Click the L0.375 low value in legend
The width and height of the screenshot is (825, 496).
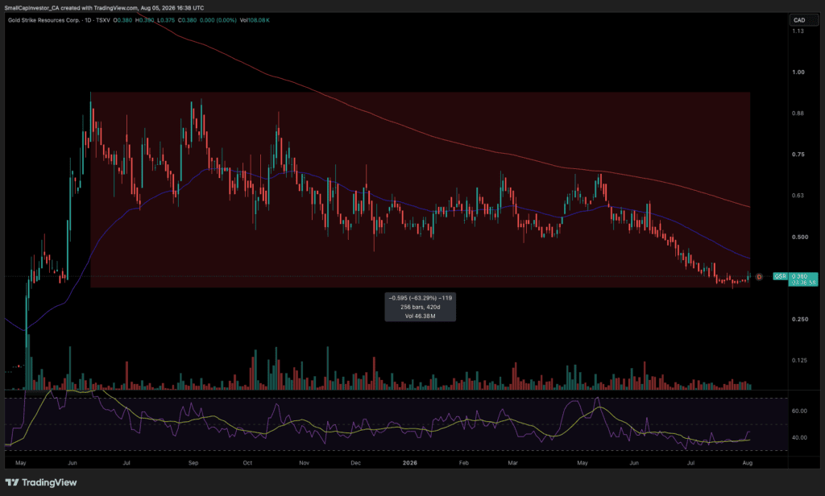point(166,20)
